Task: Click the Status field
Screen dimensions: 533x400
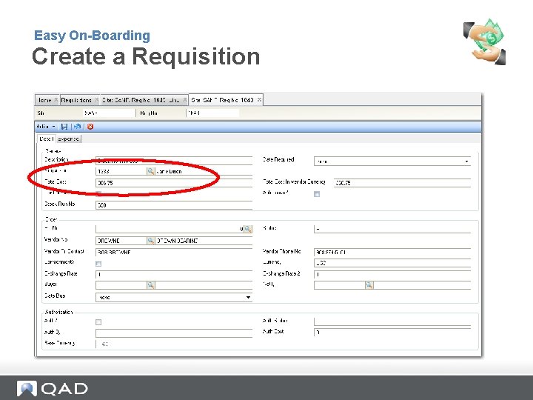Action: tap(392, 229)
